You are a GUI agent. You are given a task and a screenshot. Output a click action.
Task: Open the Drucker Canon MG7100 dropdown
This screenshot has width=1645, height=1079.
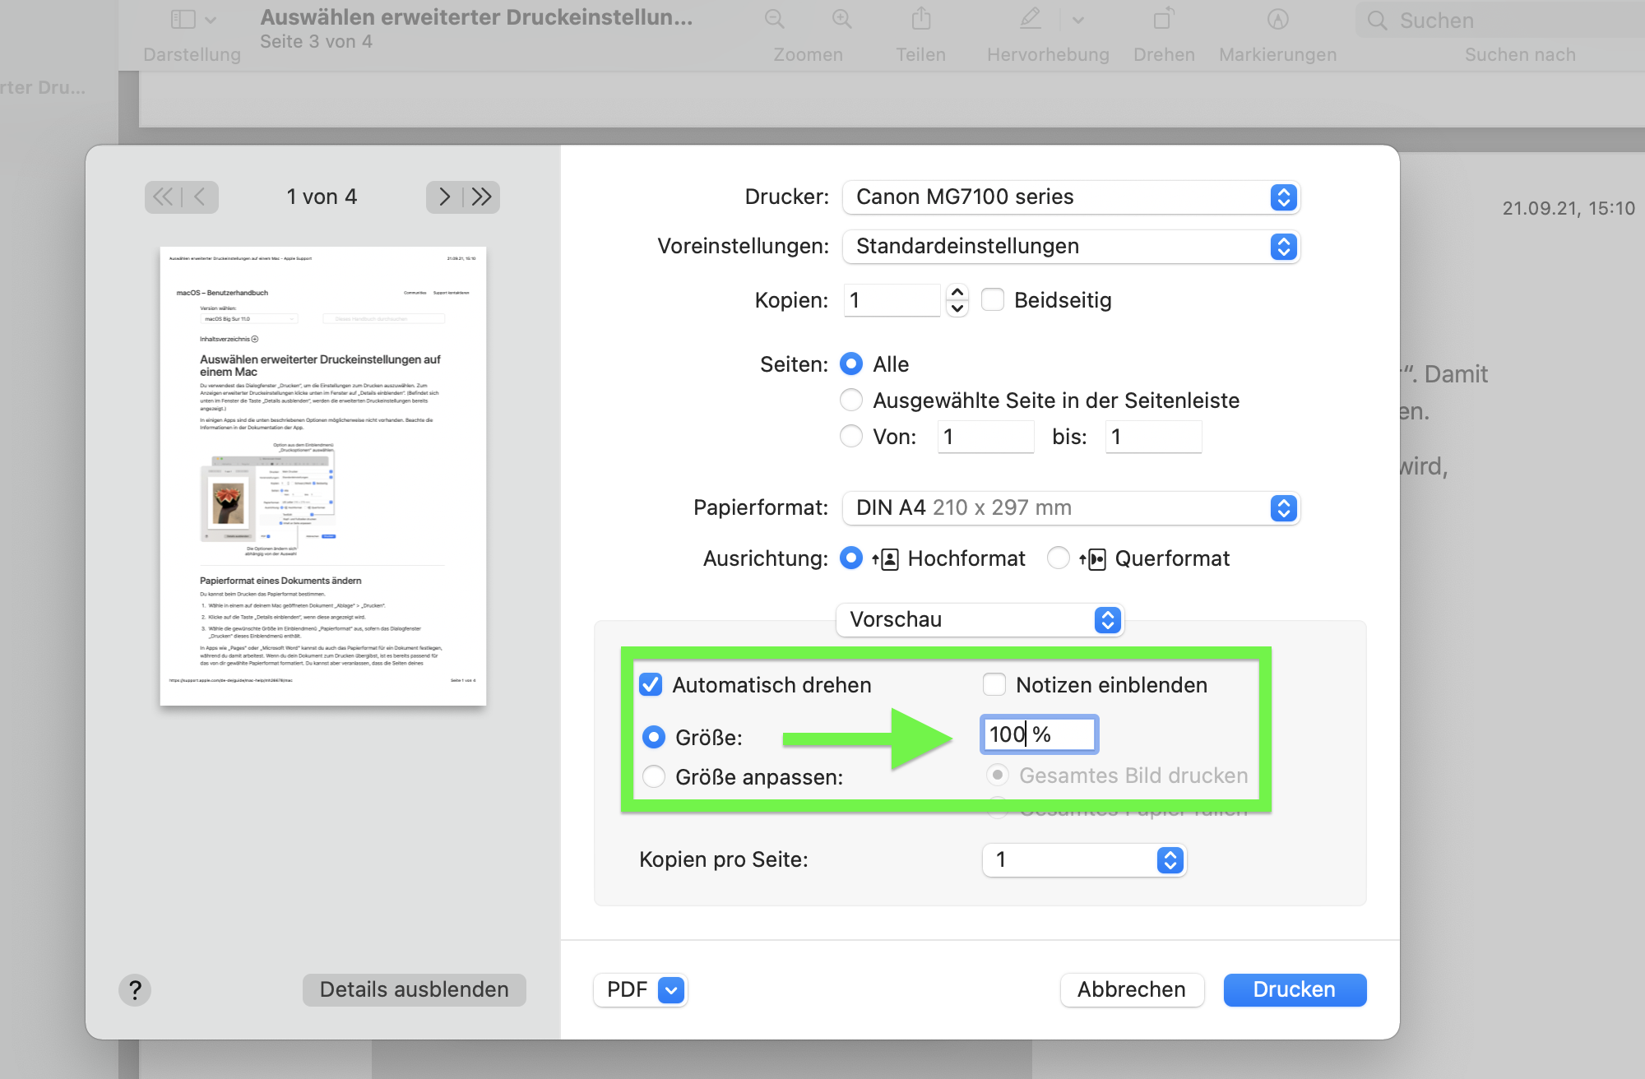pos(1071,197)
